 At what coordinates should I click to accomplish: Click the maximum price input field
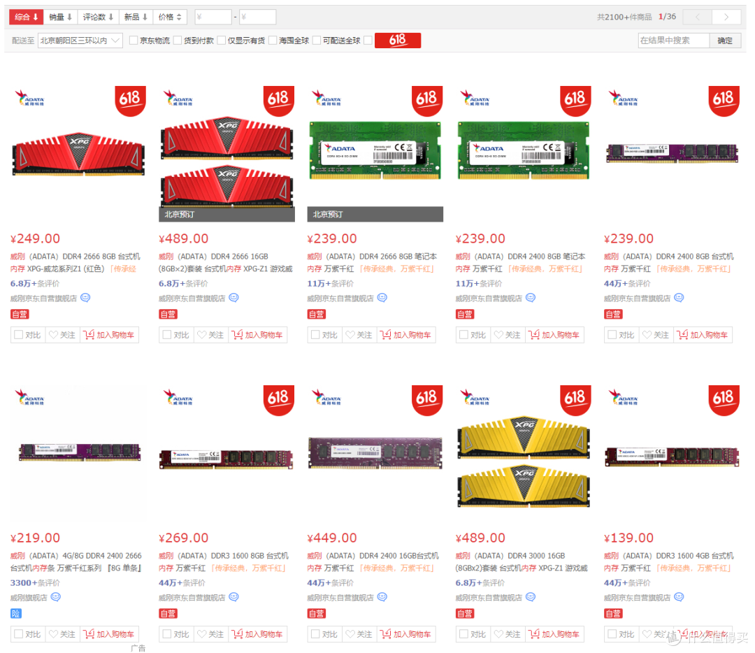[257, 17]
